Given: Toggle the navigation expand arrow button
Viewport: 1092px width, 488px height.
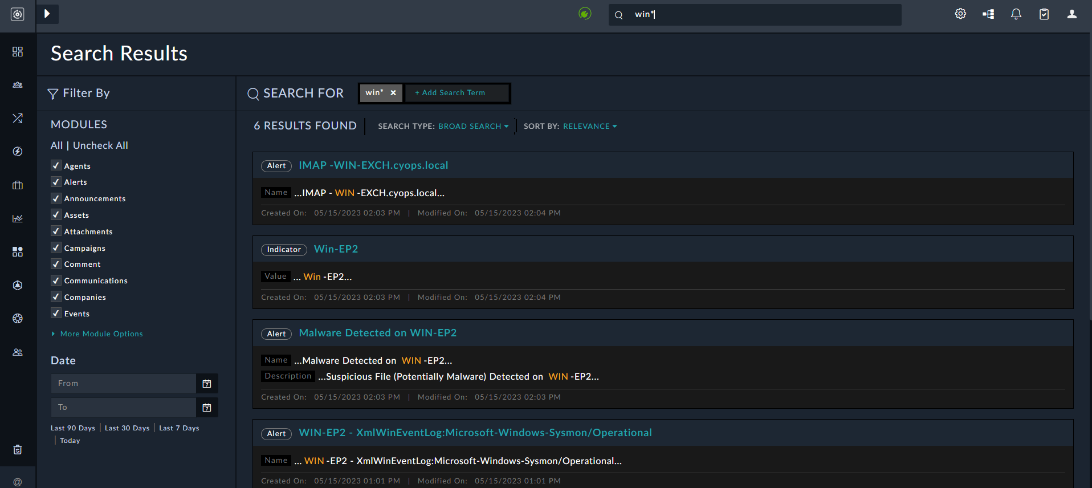Looking at the screenshot, I should pos(47,14).
